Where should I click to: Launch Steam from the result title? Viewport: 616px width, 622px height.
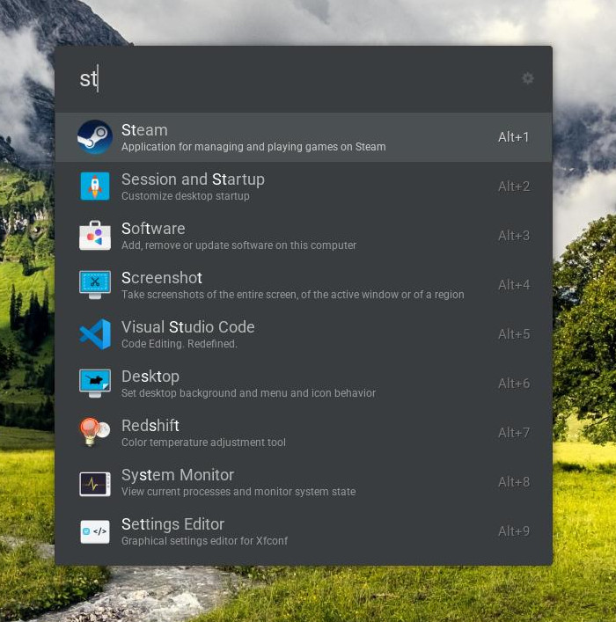click(144, 130)
